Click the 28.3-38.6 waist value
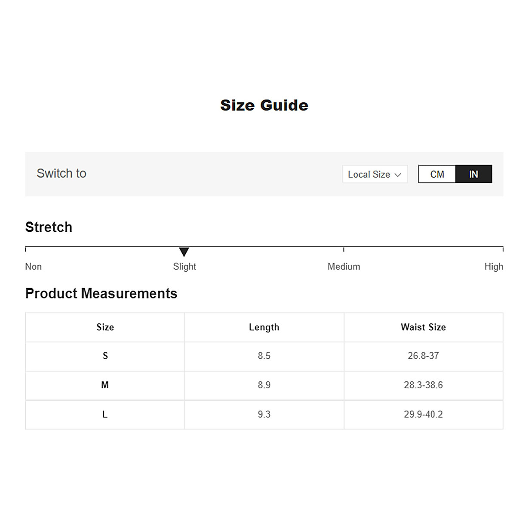 coord(423,385)
